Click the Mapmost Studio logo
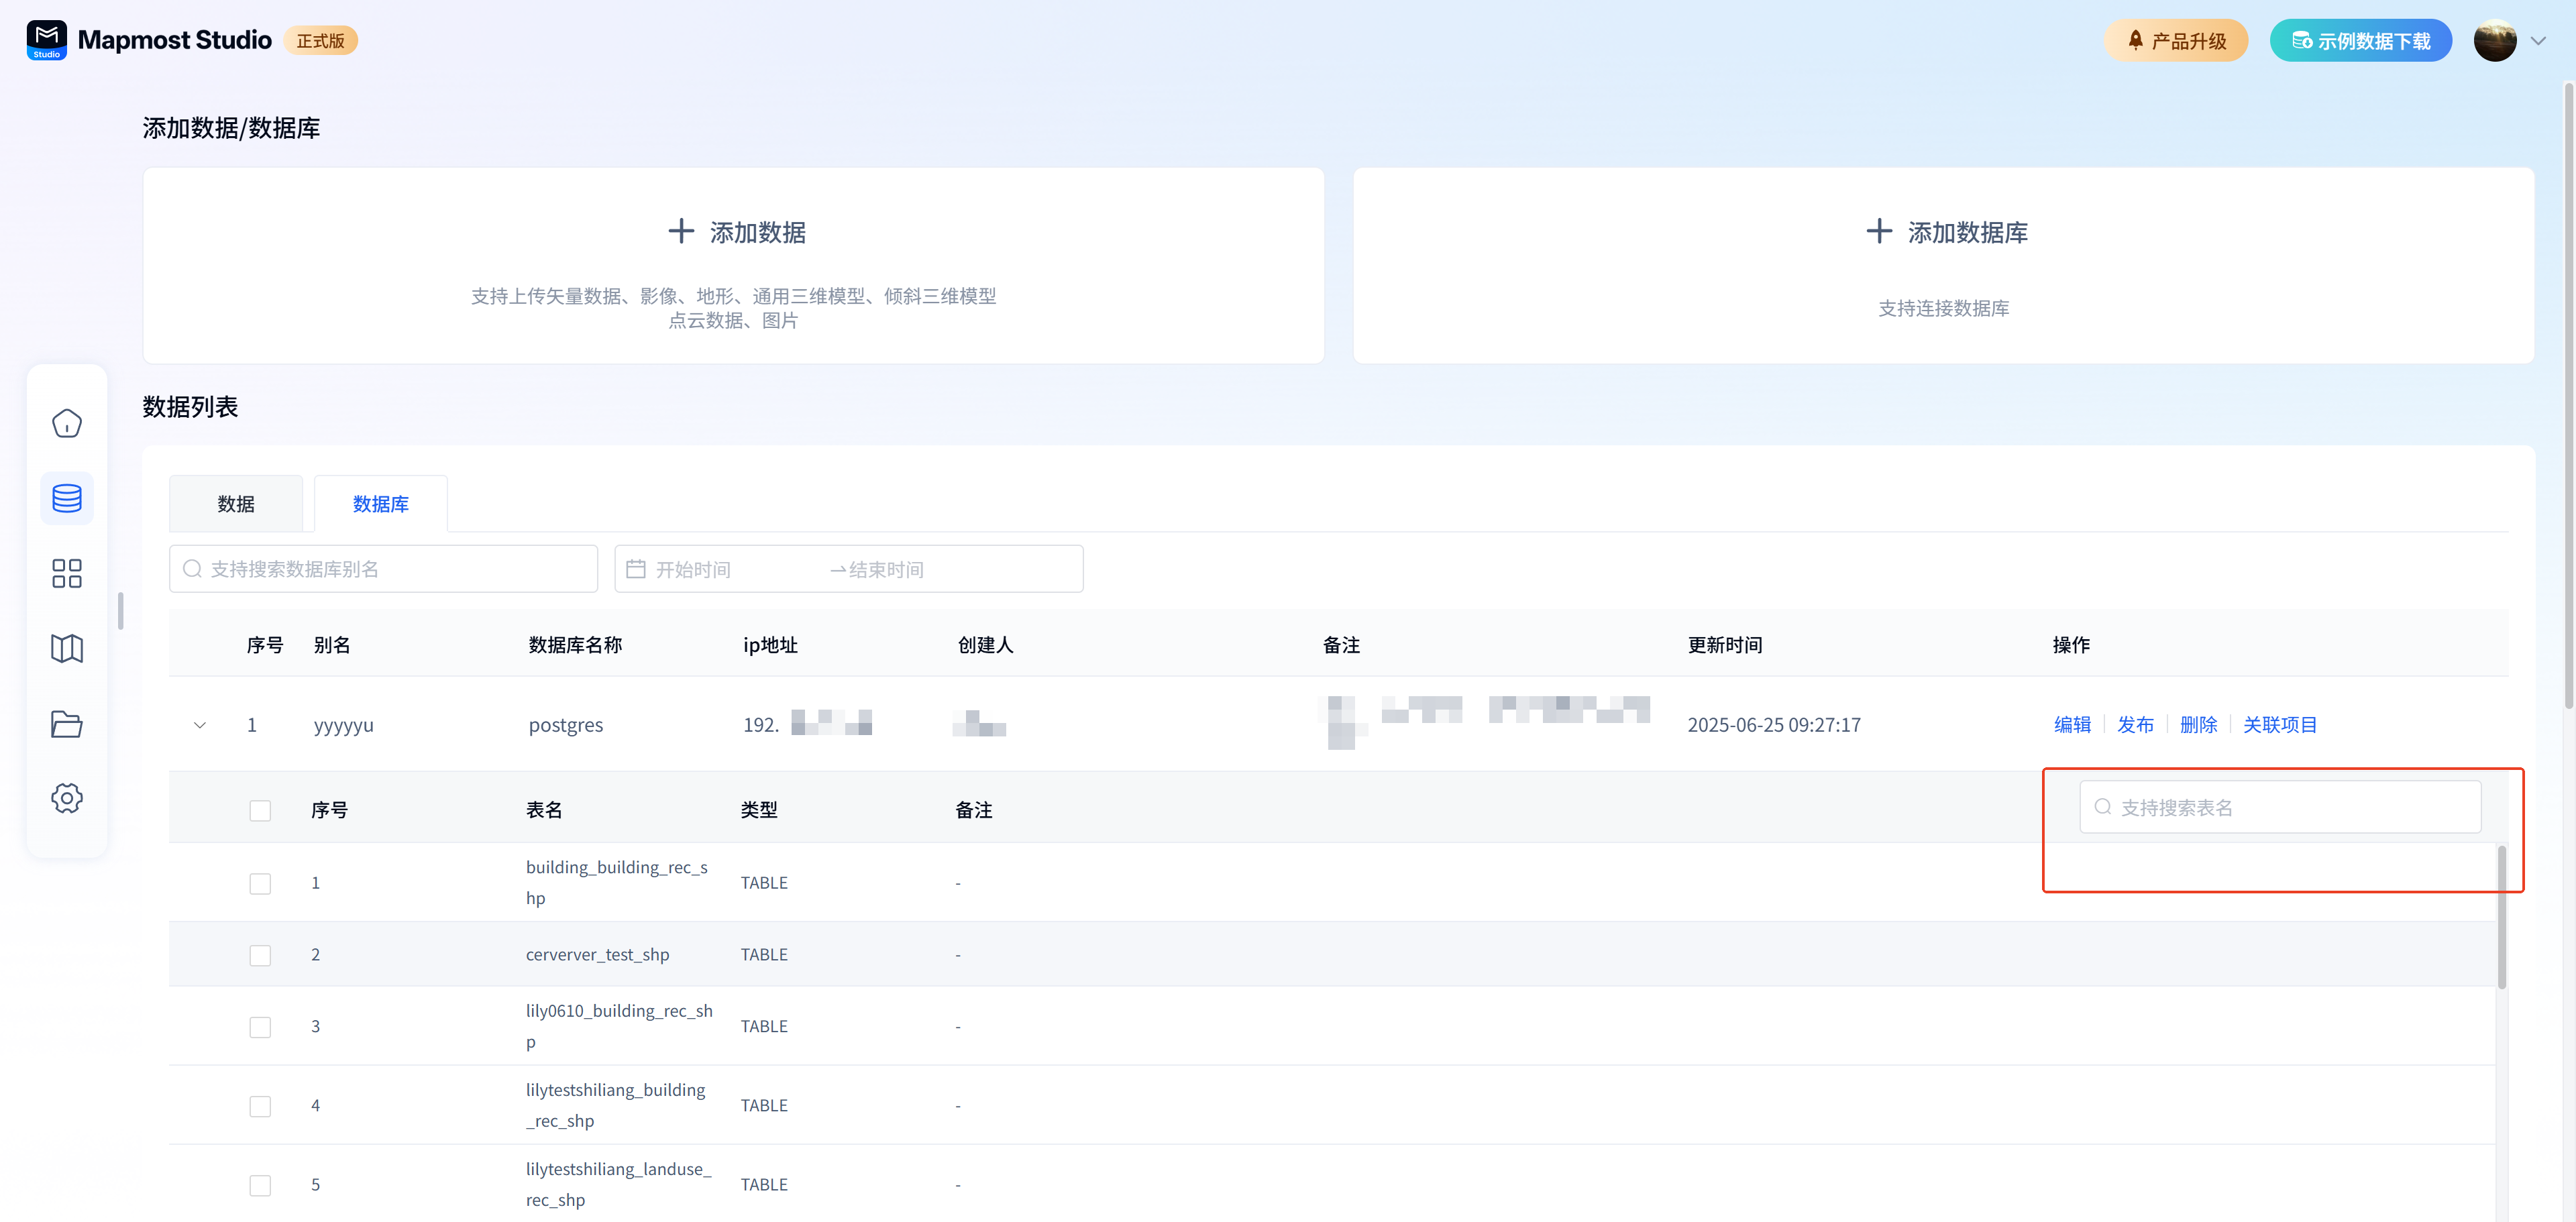2576x1222 pixels. pos(47,40)
